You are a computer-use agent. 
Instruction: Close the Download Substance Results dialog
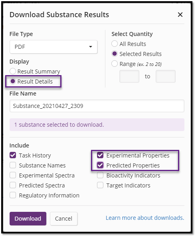180,15
